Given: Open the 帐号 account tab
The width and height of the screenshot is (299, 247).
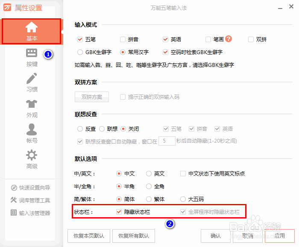Looking at the screenshot, I should (x=32, y=133).
